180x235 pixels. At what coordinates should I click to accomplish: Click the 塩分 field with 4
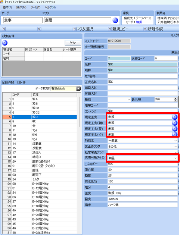[143, 187]
